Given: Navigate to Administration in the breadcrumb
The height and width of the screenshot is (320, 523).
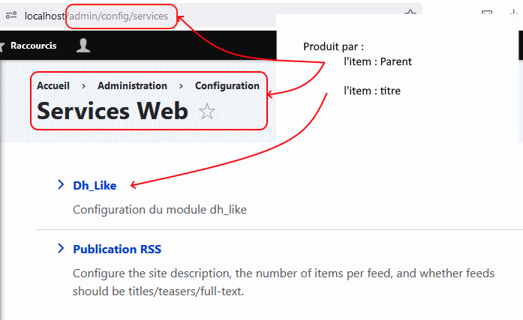Looking at the screenshot, I should [132, 86].
